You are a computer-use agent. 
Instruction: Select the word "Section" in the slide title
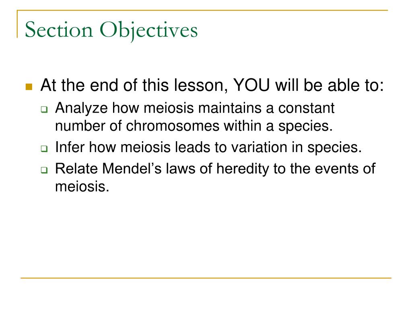59,29
